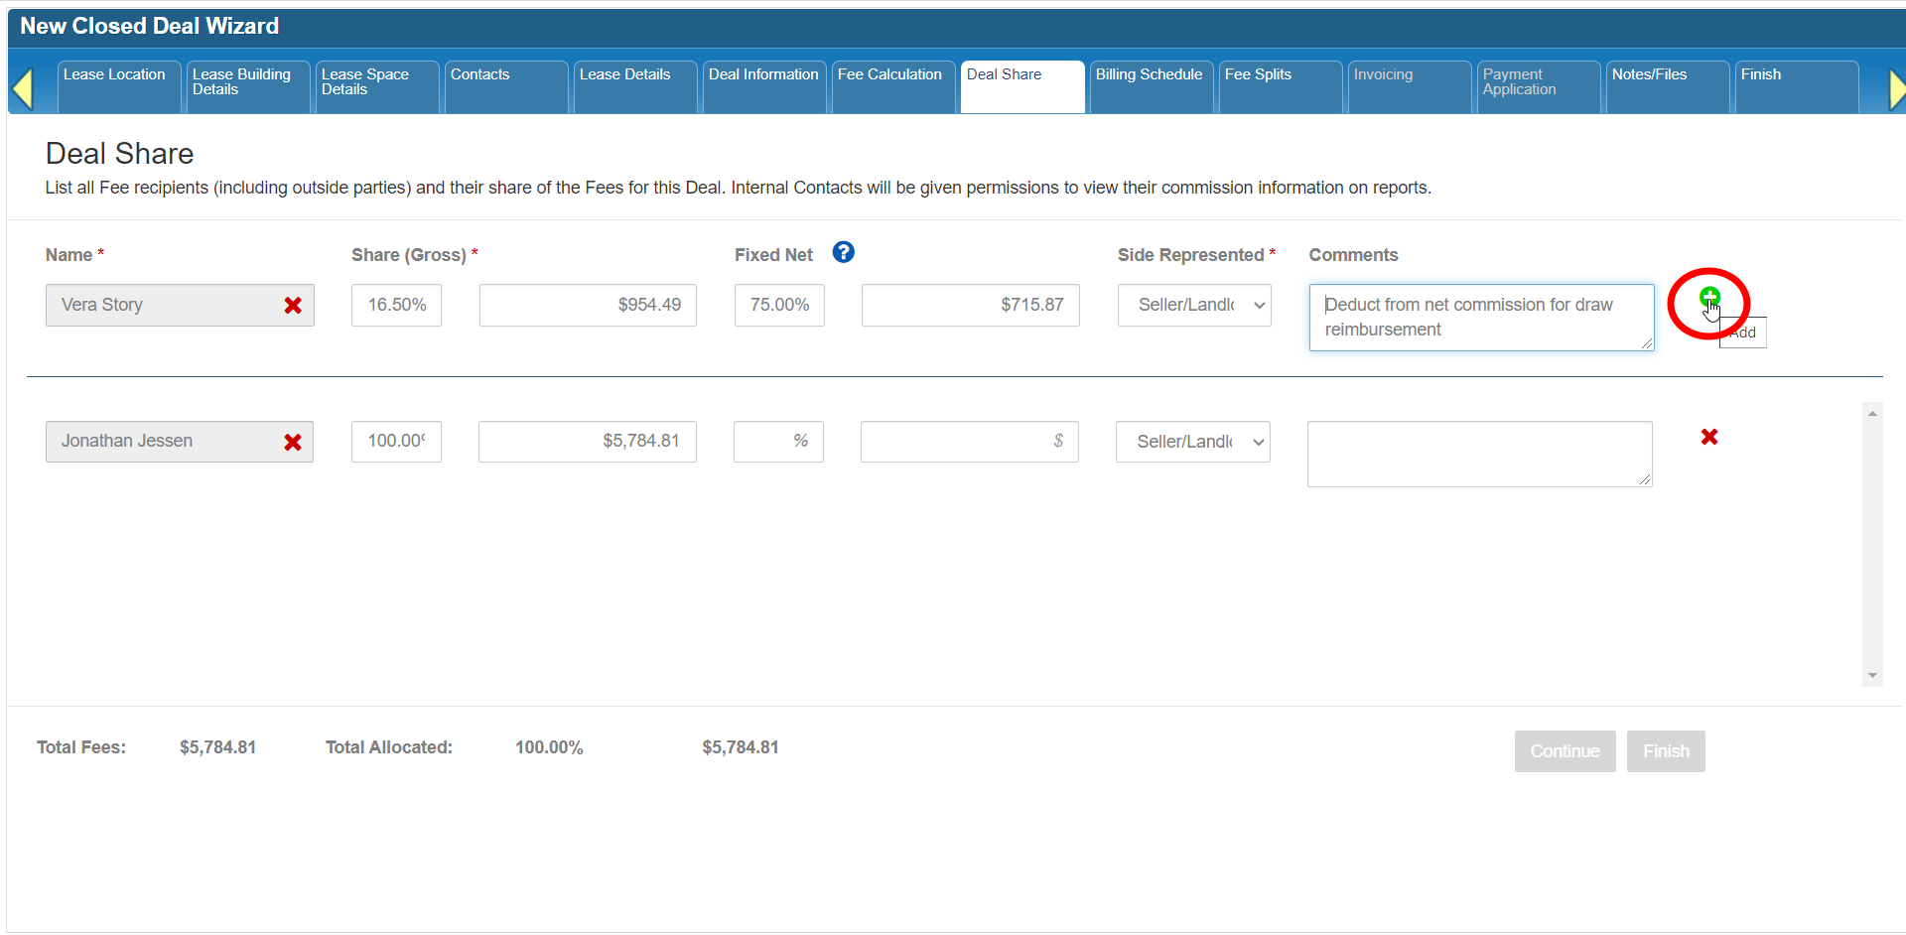The image size is (1906, 935).
Task: Open the Fixed Net help question mark
Action: coord(843,253)
